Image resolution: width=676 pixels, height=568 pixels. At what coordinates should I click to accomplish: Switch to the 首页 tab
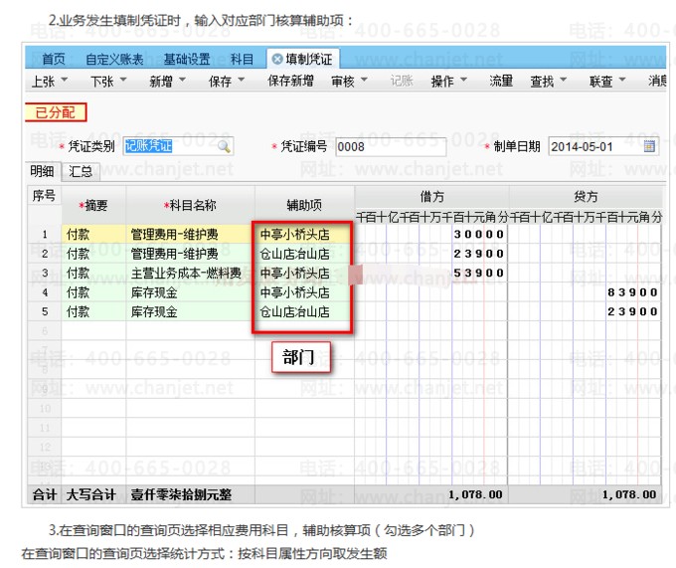54,59
